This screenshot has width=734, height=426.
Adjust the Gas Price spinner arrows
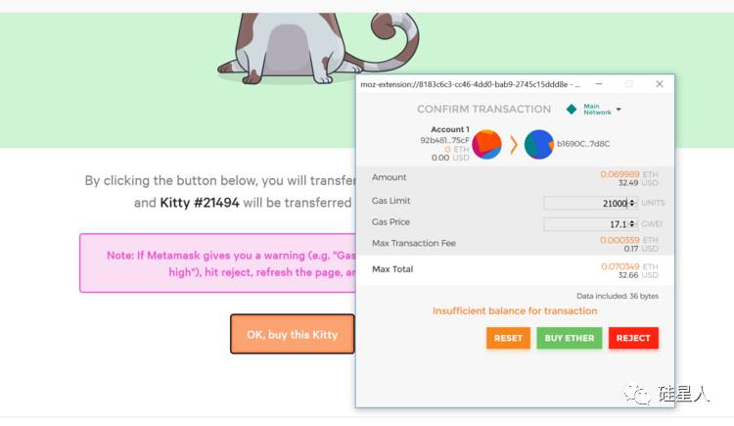[x=633, y=224]
